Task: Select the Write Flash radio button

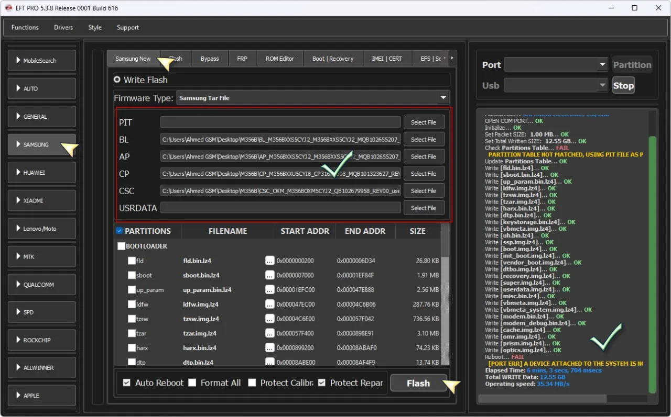Action: point(117,80)
